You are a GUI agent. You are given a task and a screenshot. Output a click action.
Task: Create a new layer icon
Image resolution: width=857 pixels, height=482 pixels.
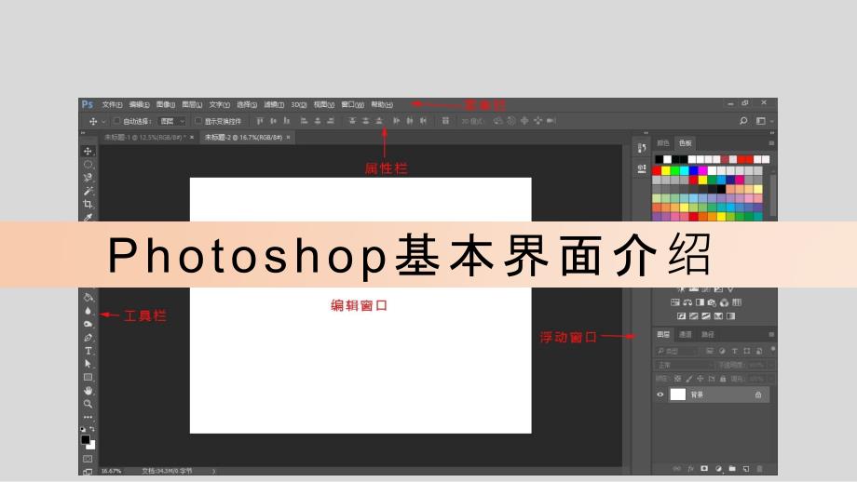pos(745,468)
